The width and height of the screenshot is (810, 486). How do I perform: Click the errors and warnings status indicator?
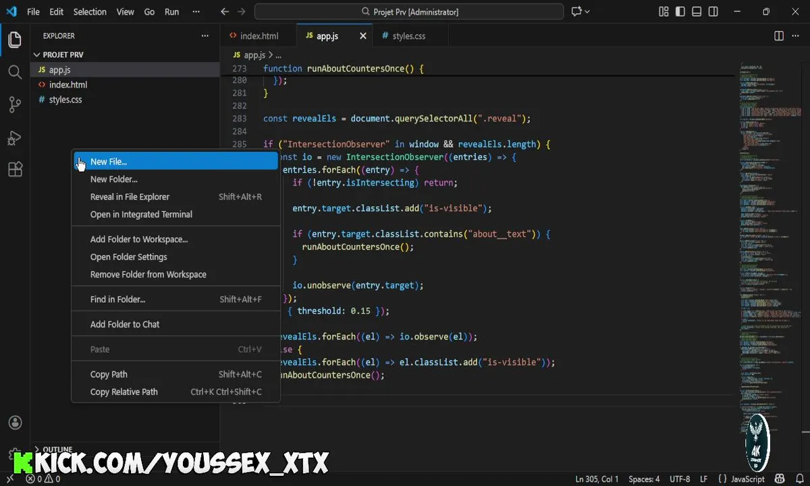tap(43, 479)
